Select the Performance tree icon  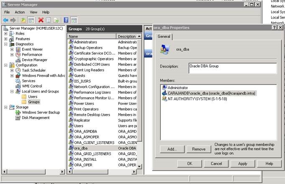18,54
